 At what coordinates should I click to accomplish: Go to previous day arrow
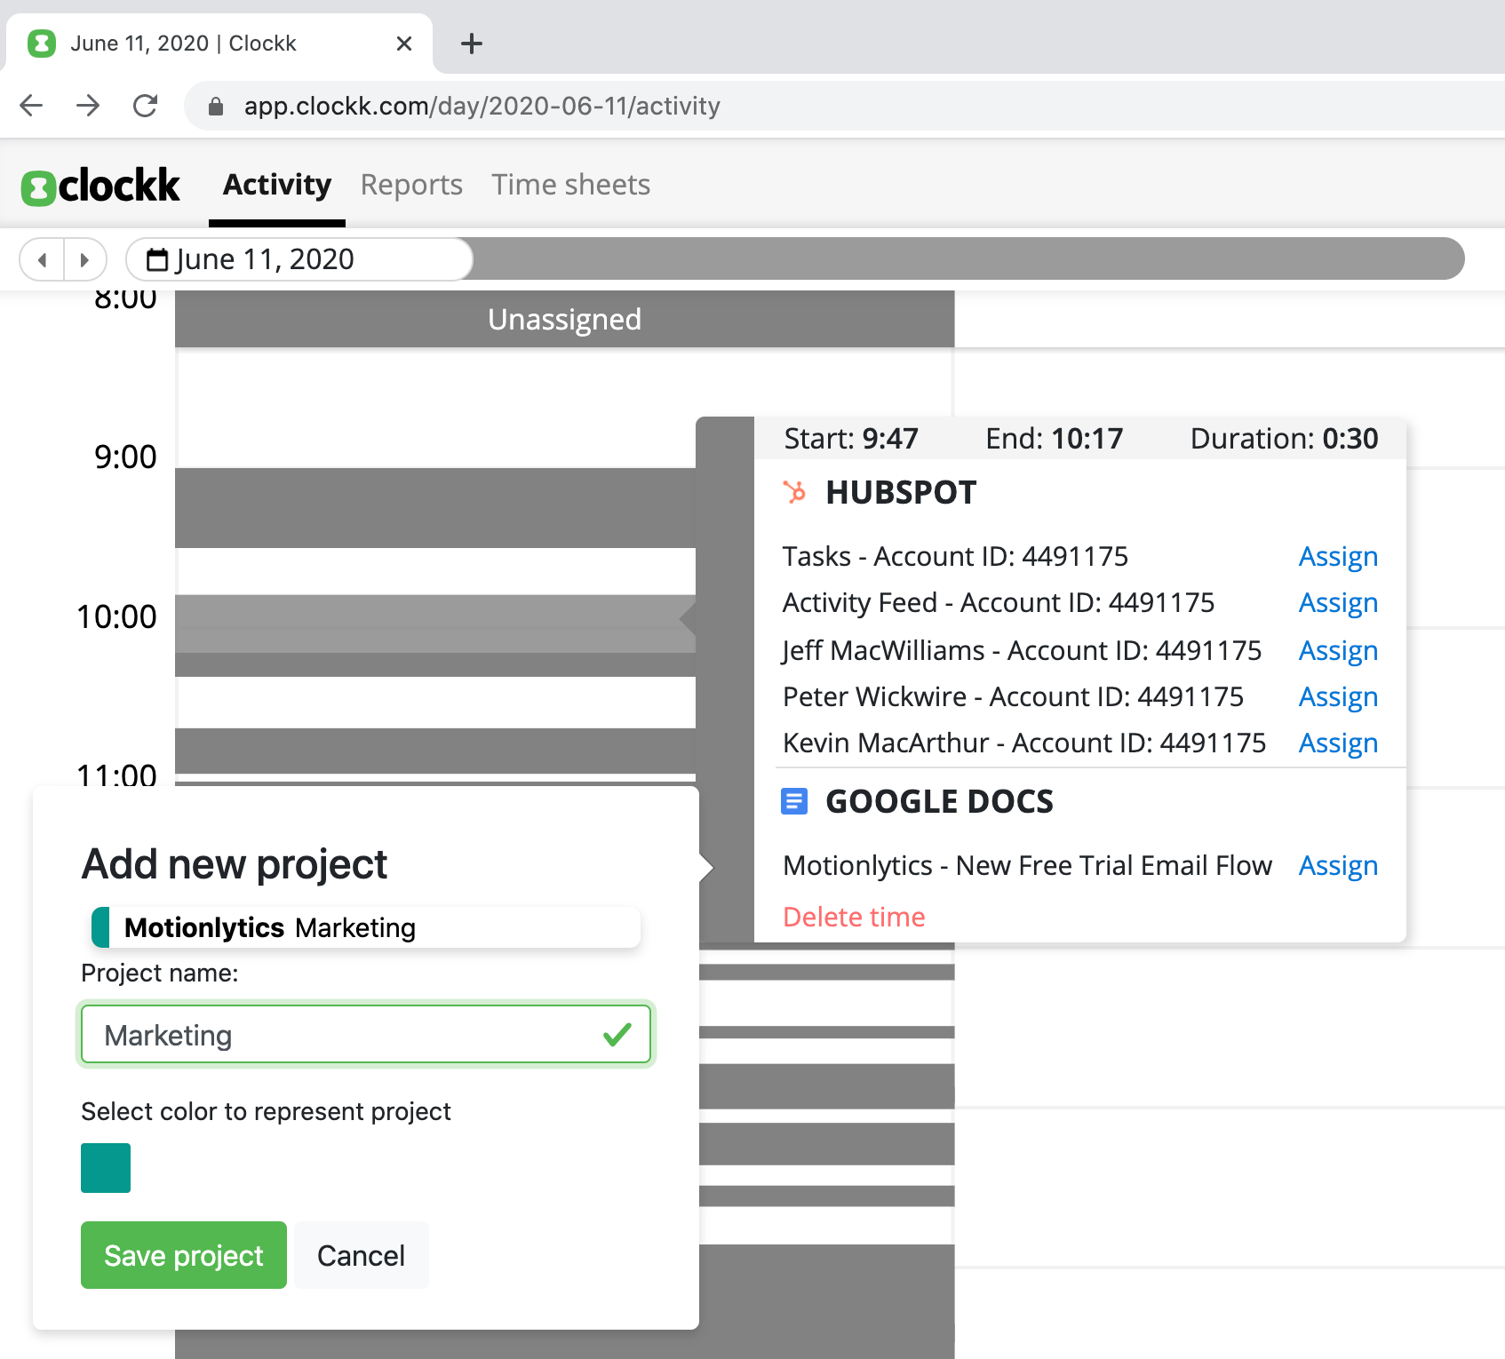(x=42, y=260)
